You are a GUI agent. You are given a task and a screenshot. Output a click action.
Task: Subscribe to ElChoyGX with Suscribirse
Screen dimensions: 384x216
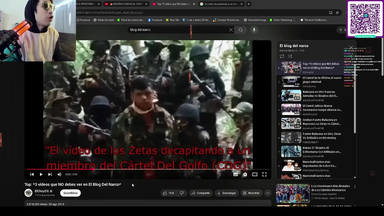[70, 193]
